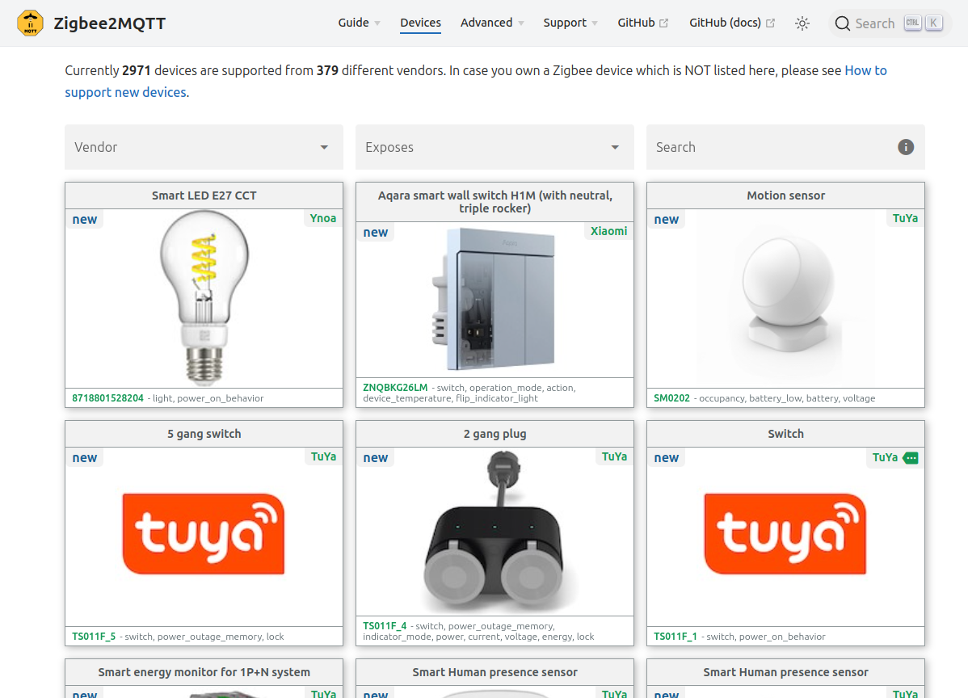Click model link TS011F_1
This screenshot has height=698, width=968.
[675, 637]
